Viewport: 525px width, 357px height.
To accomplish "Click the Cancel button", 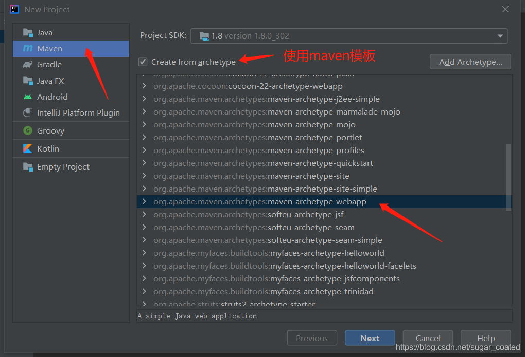I will [428, 338].
